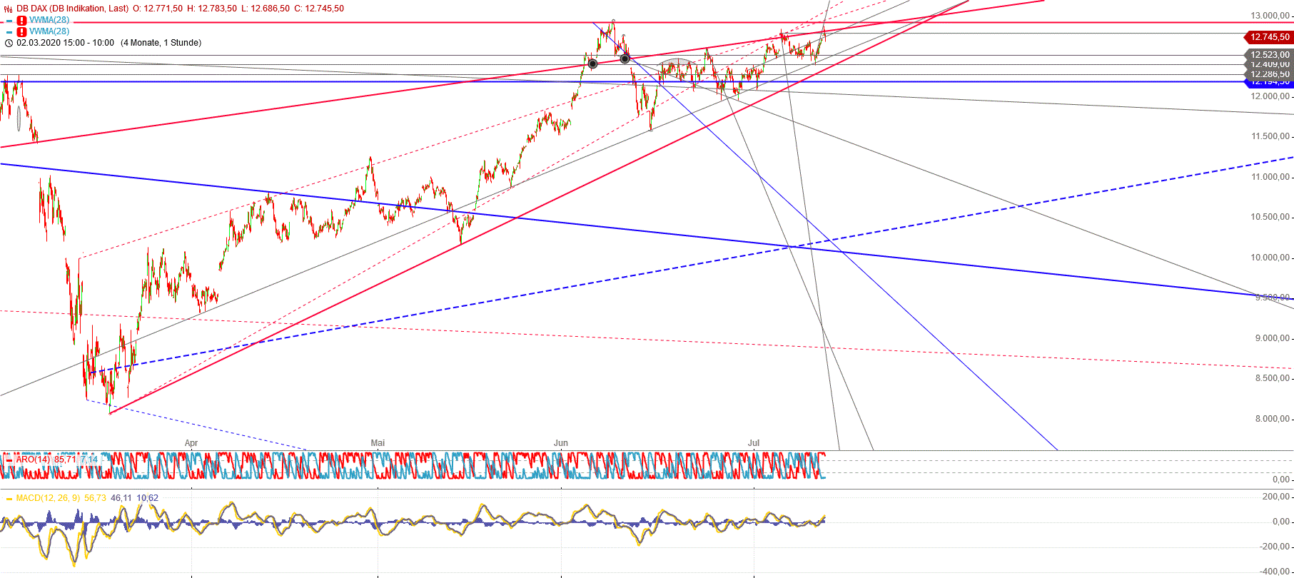Click the price level tag 12.523,00
Viewport: 1294px width, 578px height.
tap(1268, 55)
